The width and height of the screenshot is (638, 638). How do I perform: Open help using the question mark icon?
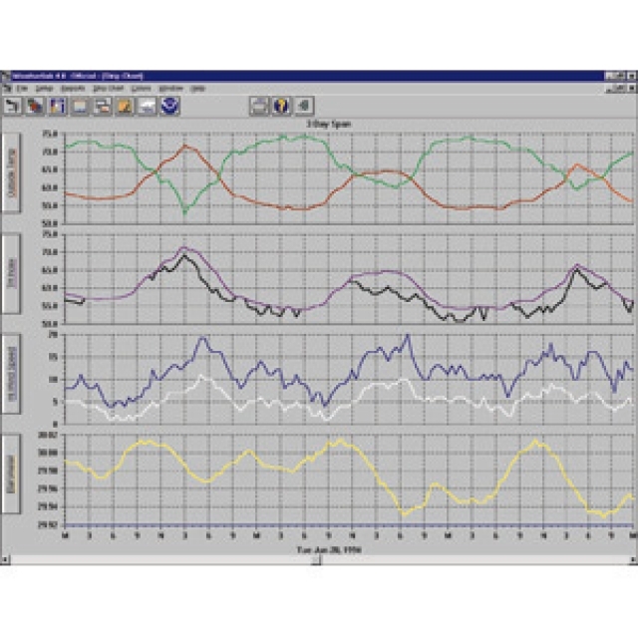point(281,105)
